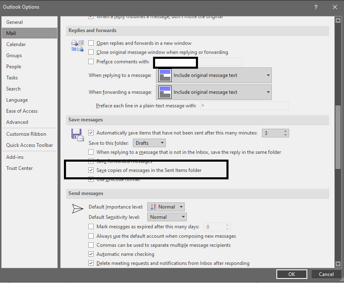Click the message preview icon beside replying option

tap(164, 75)
